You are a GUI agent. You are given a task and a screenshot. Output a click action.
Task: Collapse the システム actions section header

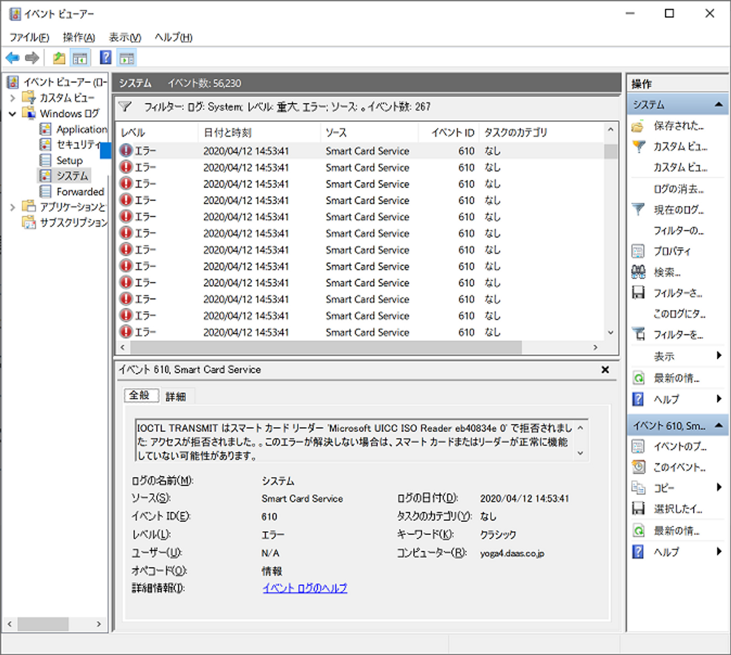click(x=718, y=105)
